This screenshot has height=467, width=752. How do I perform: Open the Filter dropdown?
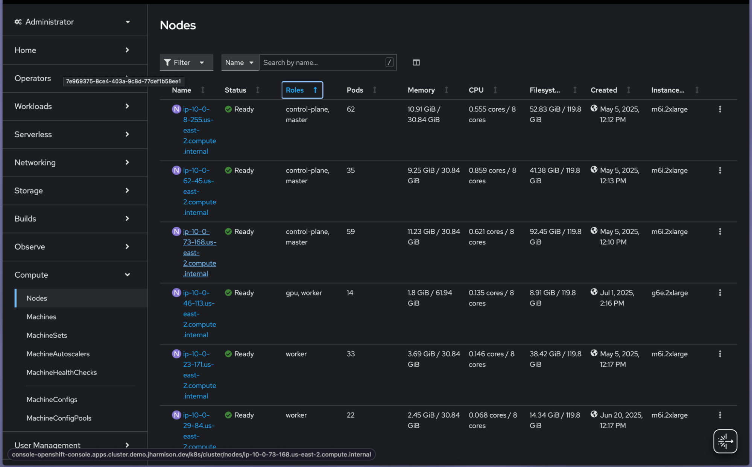click(186, 62)
